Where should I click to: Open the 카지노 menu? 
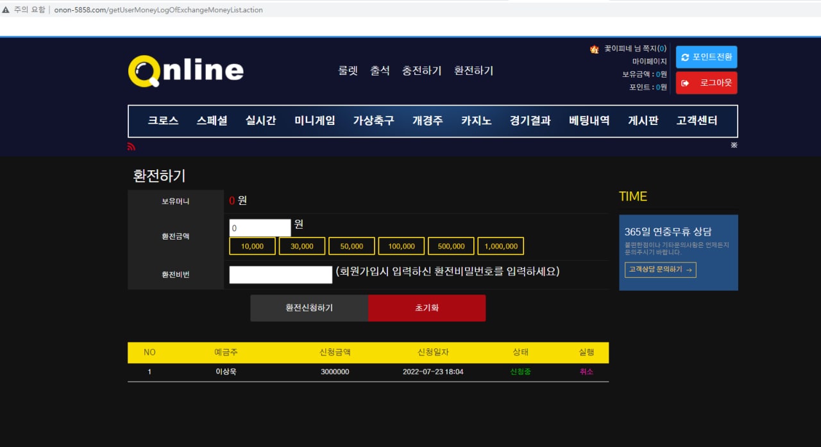pyautogui.click(x=476, y=120)
